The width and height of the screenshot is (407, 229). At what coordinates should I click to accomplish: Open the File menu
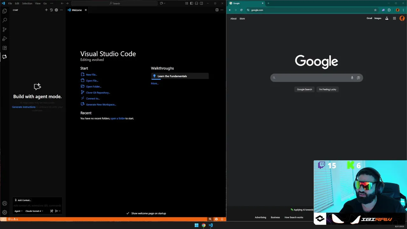(10, 3)
